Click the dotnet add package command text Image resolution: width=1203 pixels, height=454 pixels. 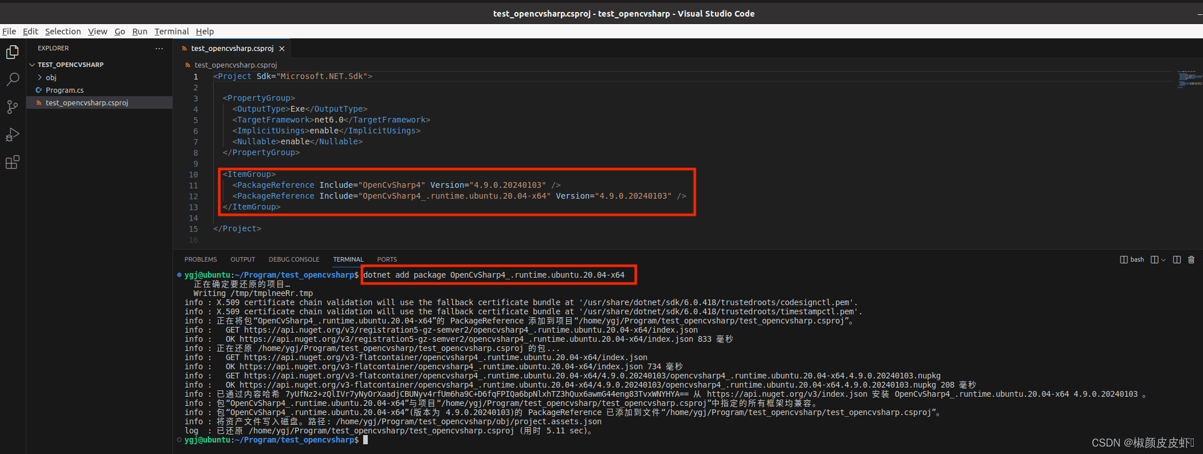[494, 275]
